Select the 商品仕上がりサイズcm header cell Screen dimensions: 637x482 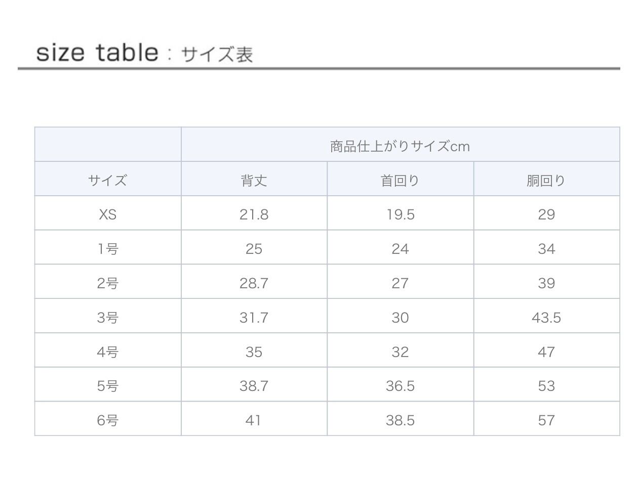tap(400, 146)
